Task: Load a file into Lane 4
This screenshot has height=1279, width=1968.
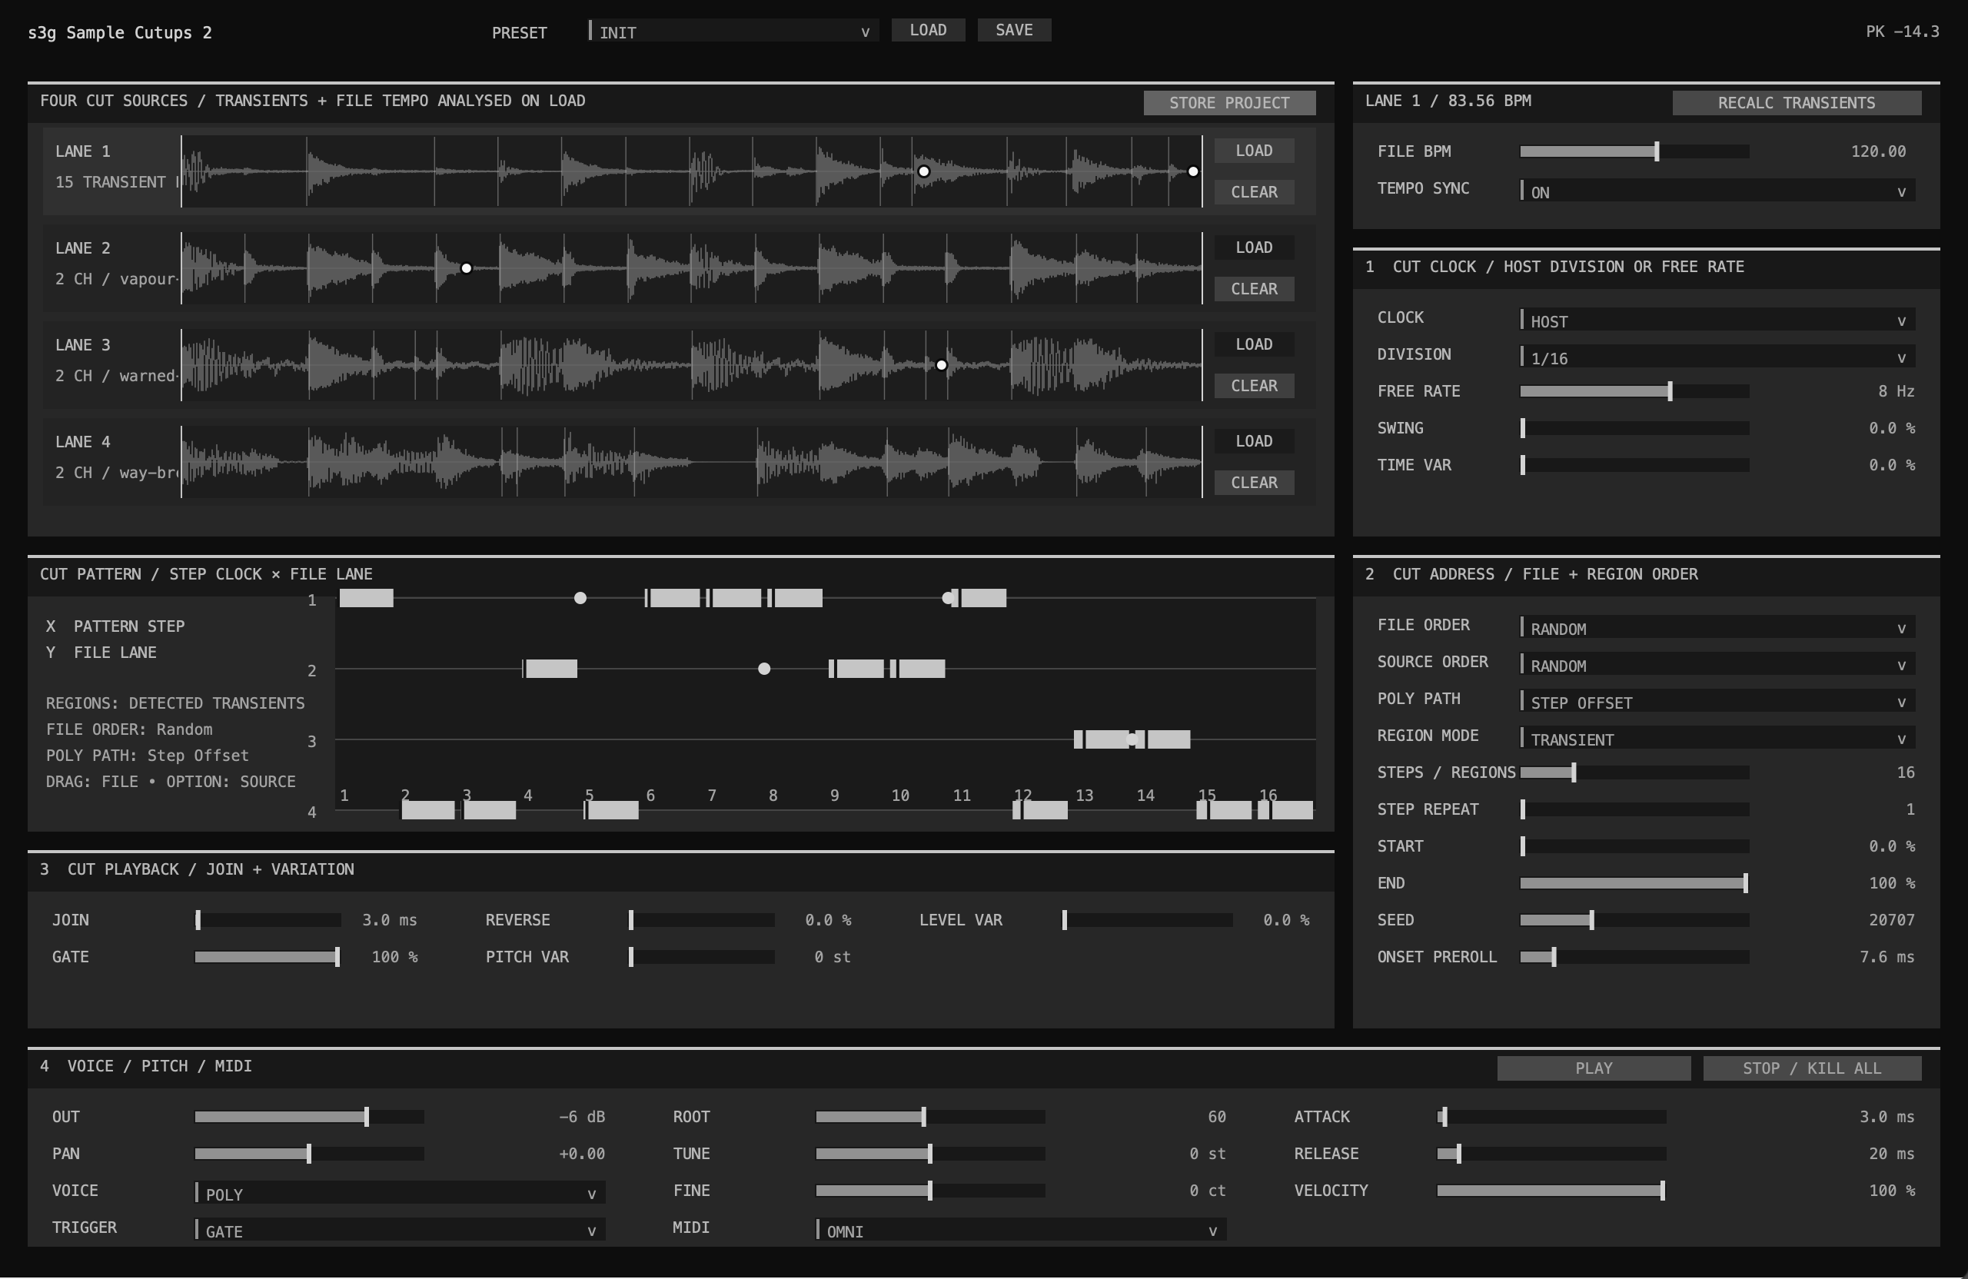Action: point(1254,440)
